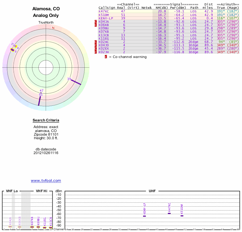The image size is (242, 232).
Task: Click the www.tvfool.com link
Action: point(46,181)
